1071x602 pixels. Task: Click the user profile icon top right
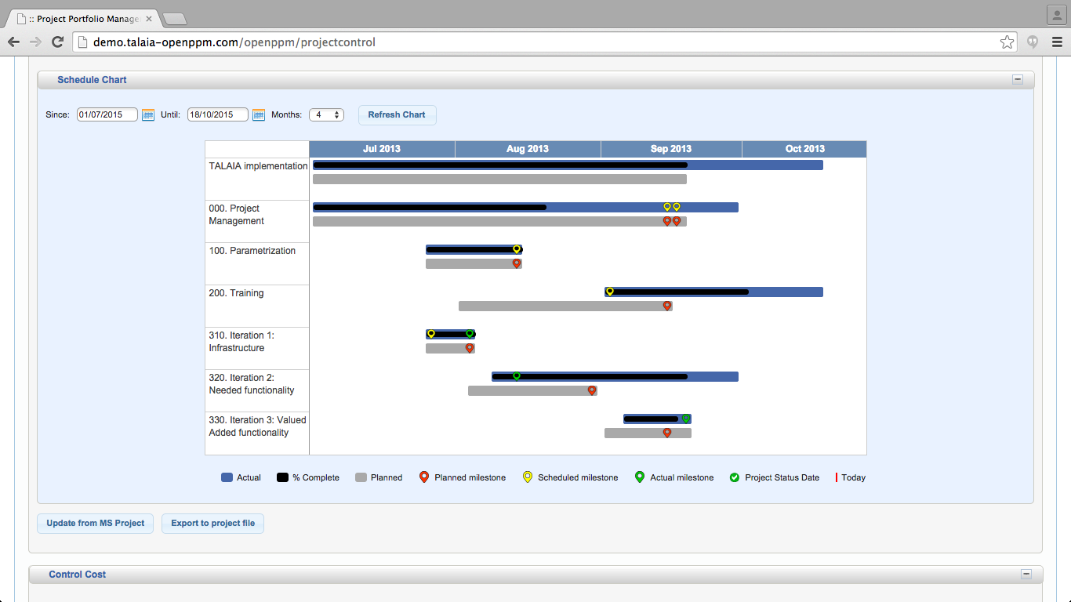pyautogui.click(x=1055, y=15)
